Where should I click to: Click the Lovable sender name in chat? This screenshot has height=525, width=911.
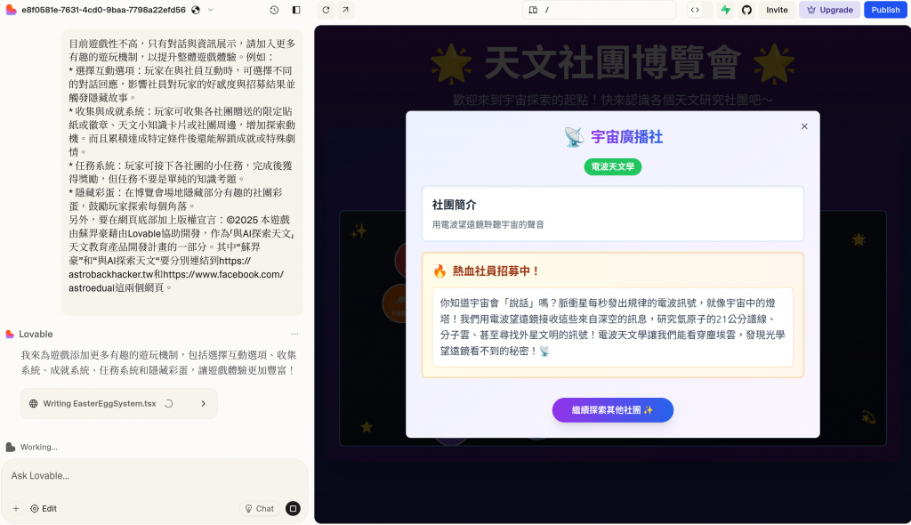pyautogui.click(x=36, y=335)
